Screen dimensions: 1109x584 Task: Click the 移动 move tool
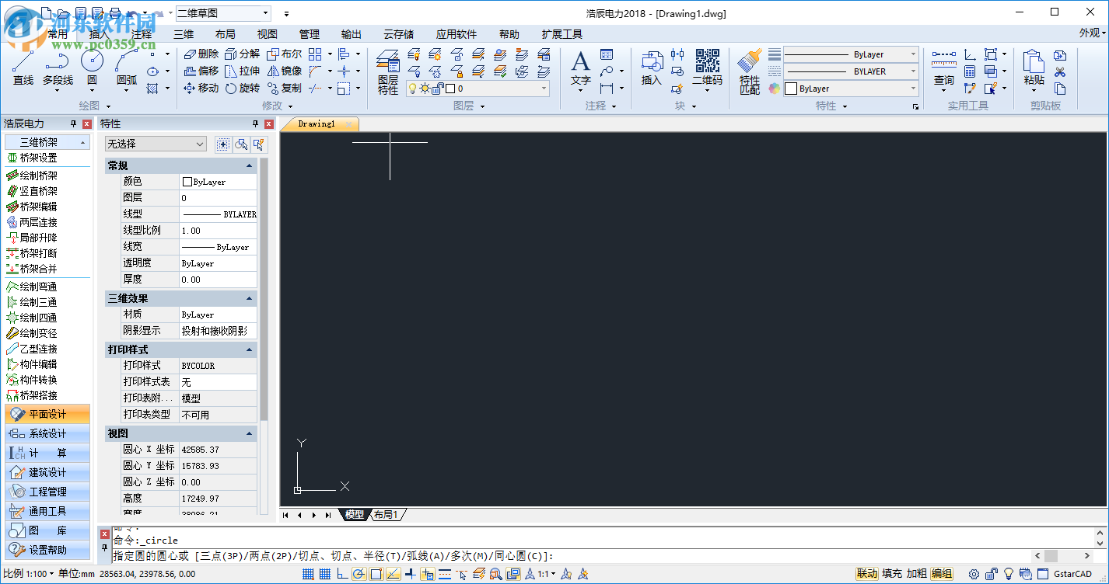tap(201, 89)
